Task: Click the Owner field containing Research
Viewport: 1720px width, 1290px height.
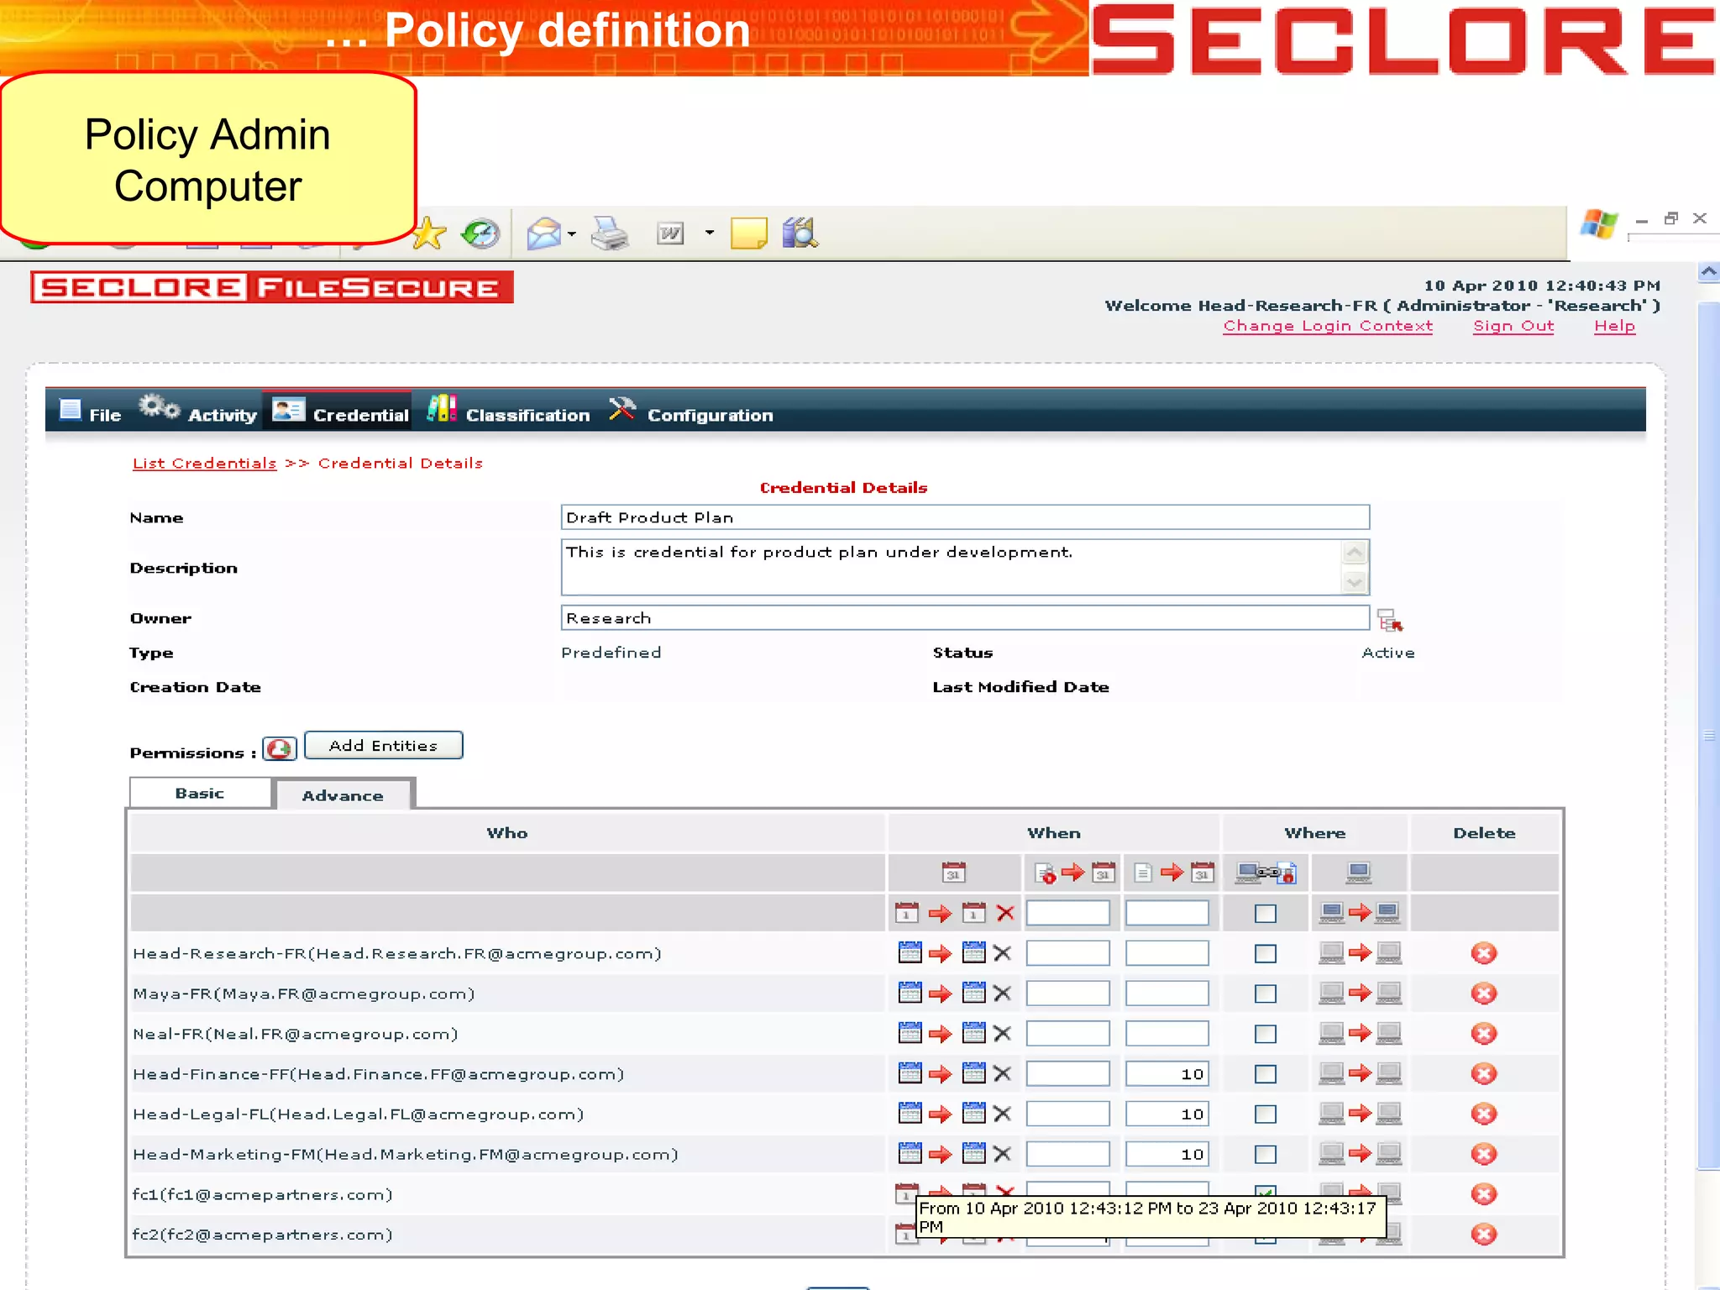Action: point(965,618)
